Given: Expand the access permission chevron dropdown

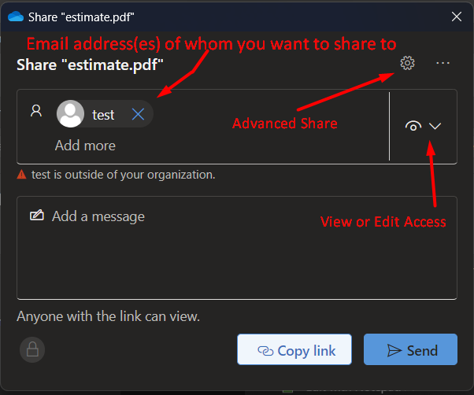Looking at the screenshot, I should (435, 126).
